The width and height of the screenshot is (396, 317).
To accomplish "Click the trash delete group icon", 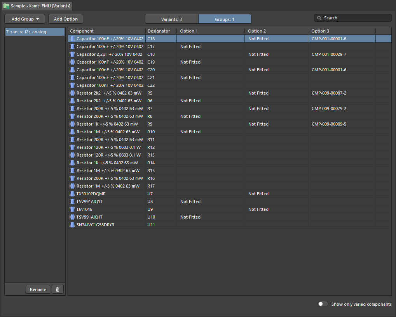I will click(58, 289).
